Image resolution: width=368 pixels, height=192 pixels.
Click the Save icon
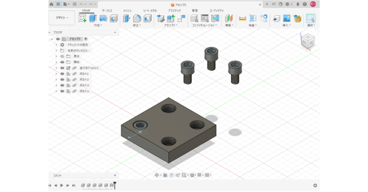click(75, 4)
